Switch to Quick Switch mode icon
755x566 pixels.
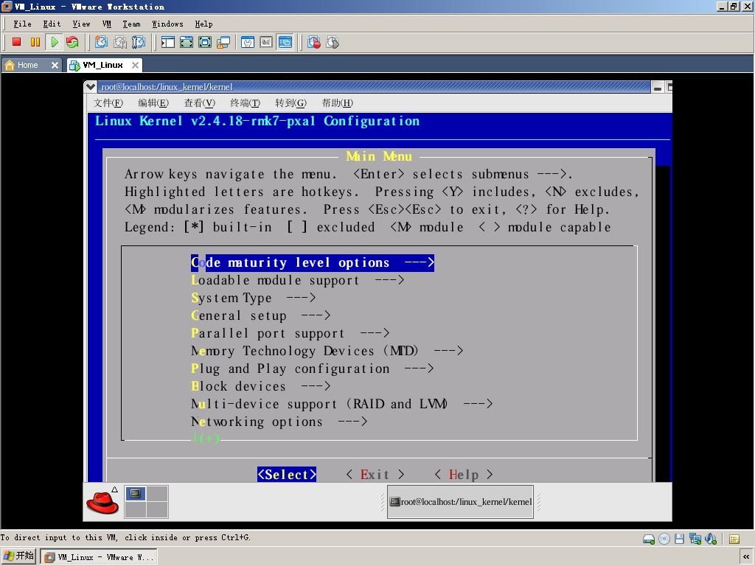pos(187,42)
